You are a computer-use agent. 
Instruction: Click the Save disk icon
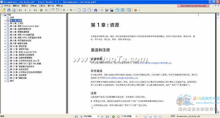[x=9, y=10]
